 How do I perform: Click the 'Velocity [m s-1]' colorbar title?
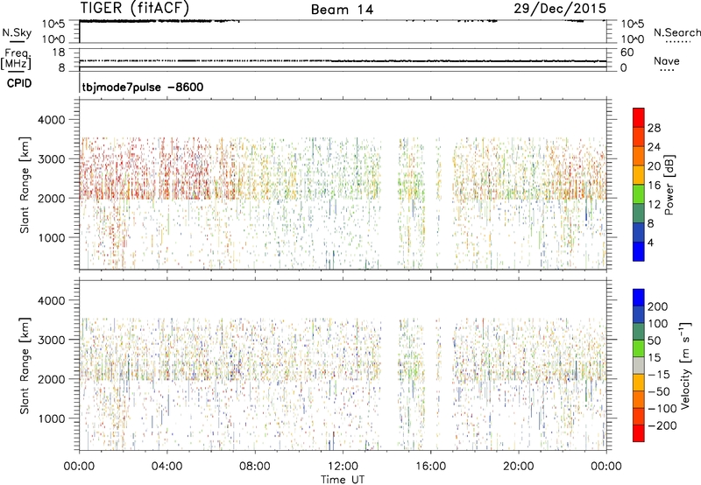[685, 365]
